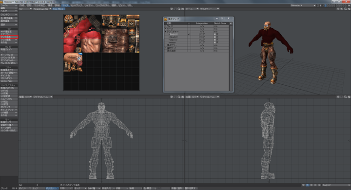Click 新規頂点カラー button

(x=9, y=70)
